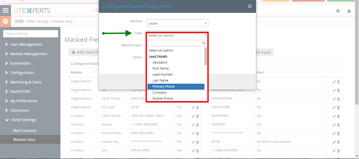
Task: Delete the License Key masked field row
Action: [198, 142]
